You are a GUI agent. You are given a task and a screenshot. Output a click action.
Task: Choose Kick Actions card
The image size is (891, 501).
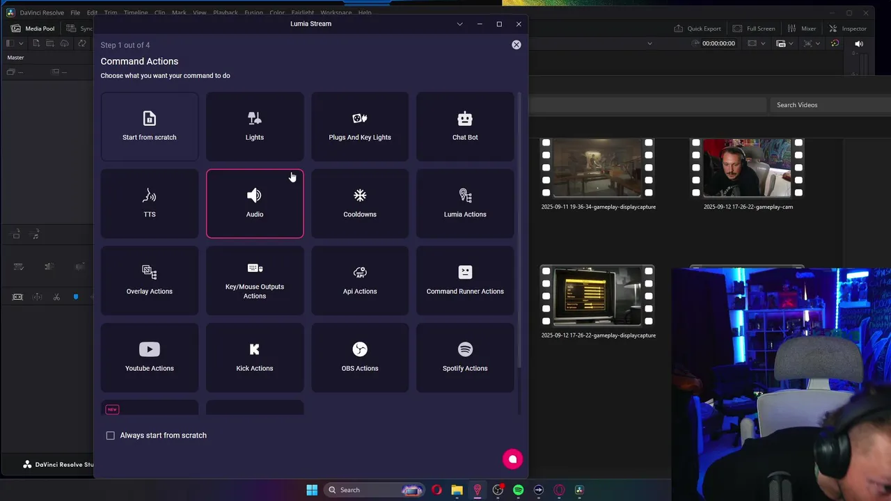coord(255,358)
